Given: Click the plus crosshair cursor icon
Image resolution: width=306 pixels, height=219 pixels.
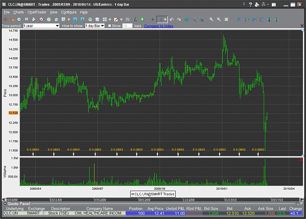Looking at the screenshot, I should tap(153, 19).
